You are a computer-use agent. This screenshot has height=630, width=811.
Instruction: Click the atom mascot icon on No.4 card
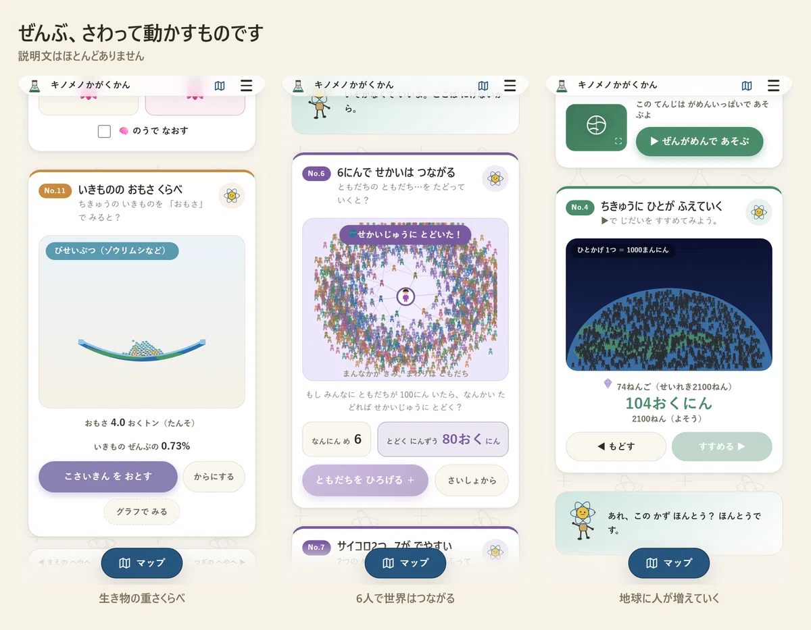tap(759, 212)
